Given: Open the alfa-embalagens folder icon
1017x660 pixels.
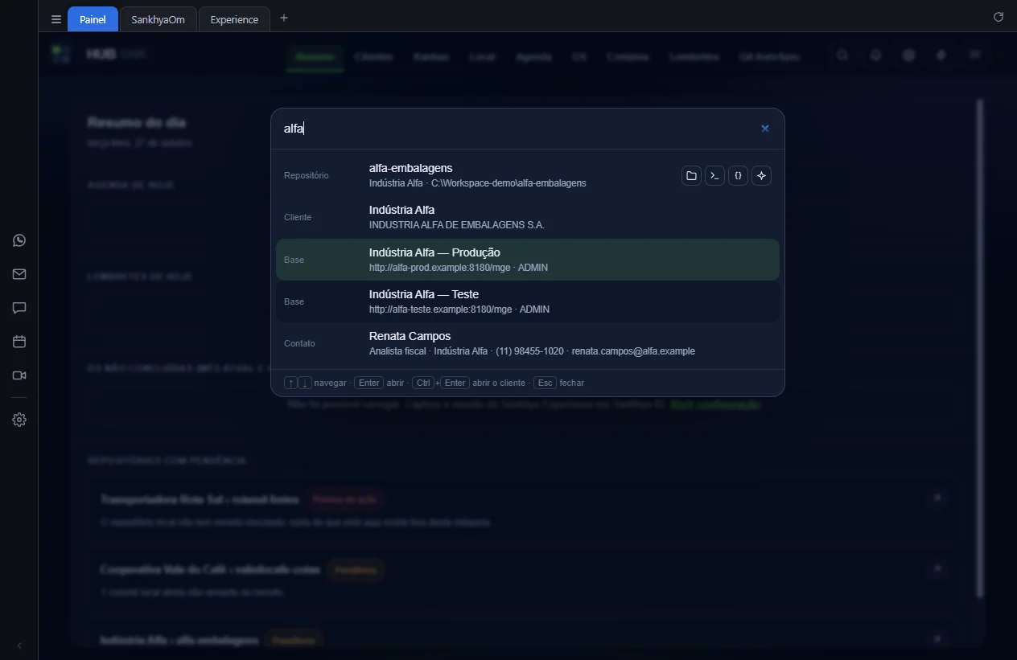Looking at the screenshot, I should point(691,175).
